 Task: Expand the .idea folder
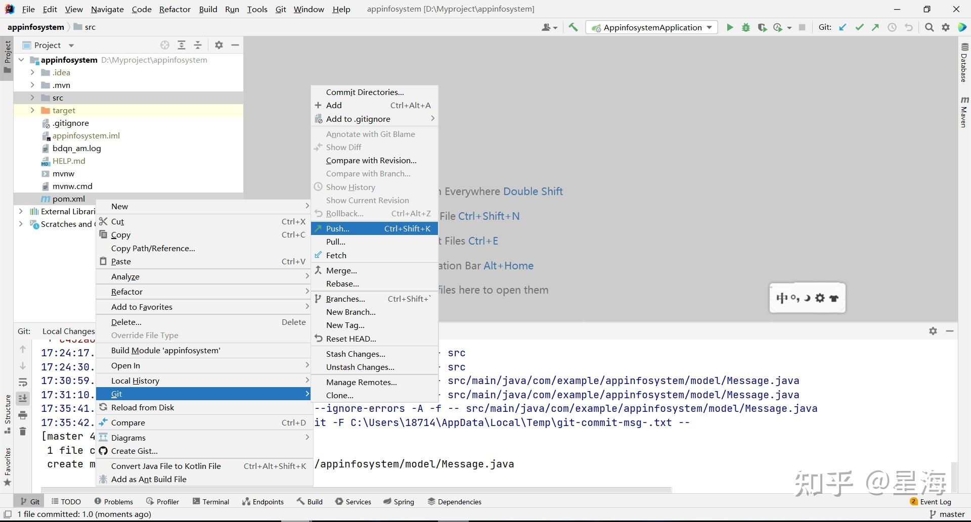click(x=32, y=72)
